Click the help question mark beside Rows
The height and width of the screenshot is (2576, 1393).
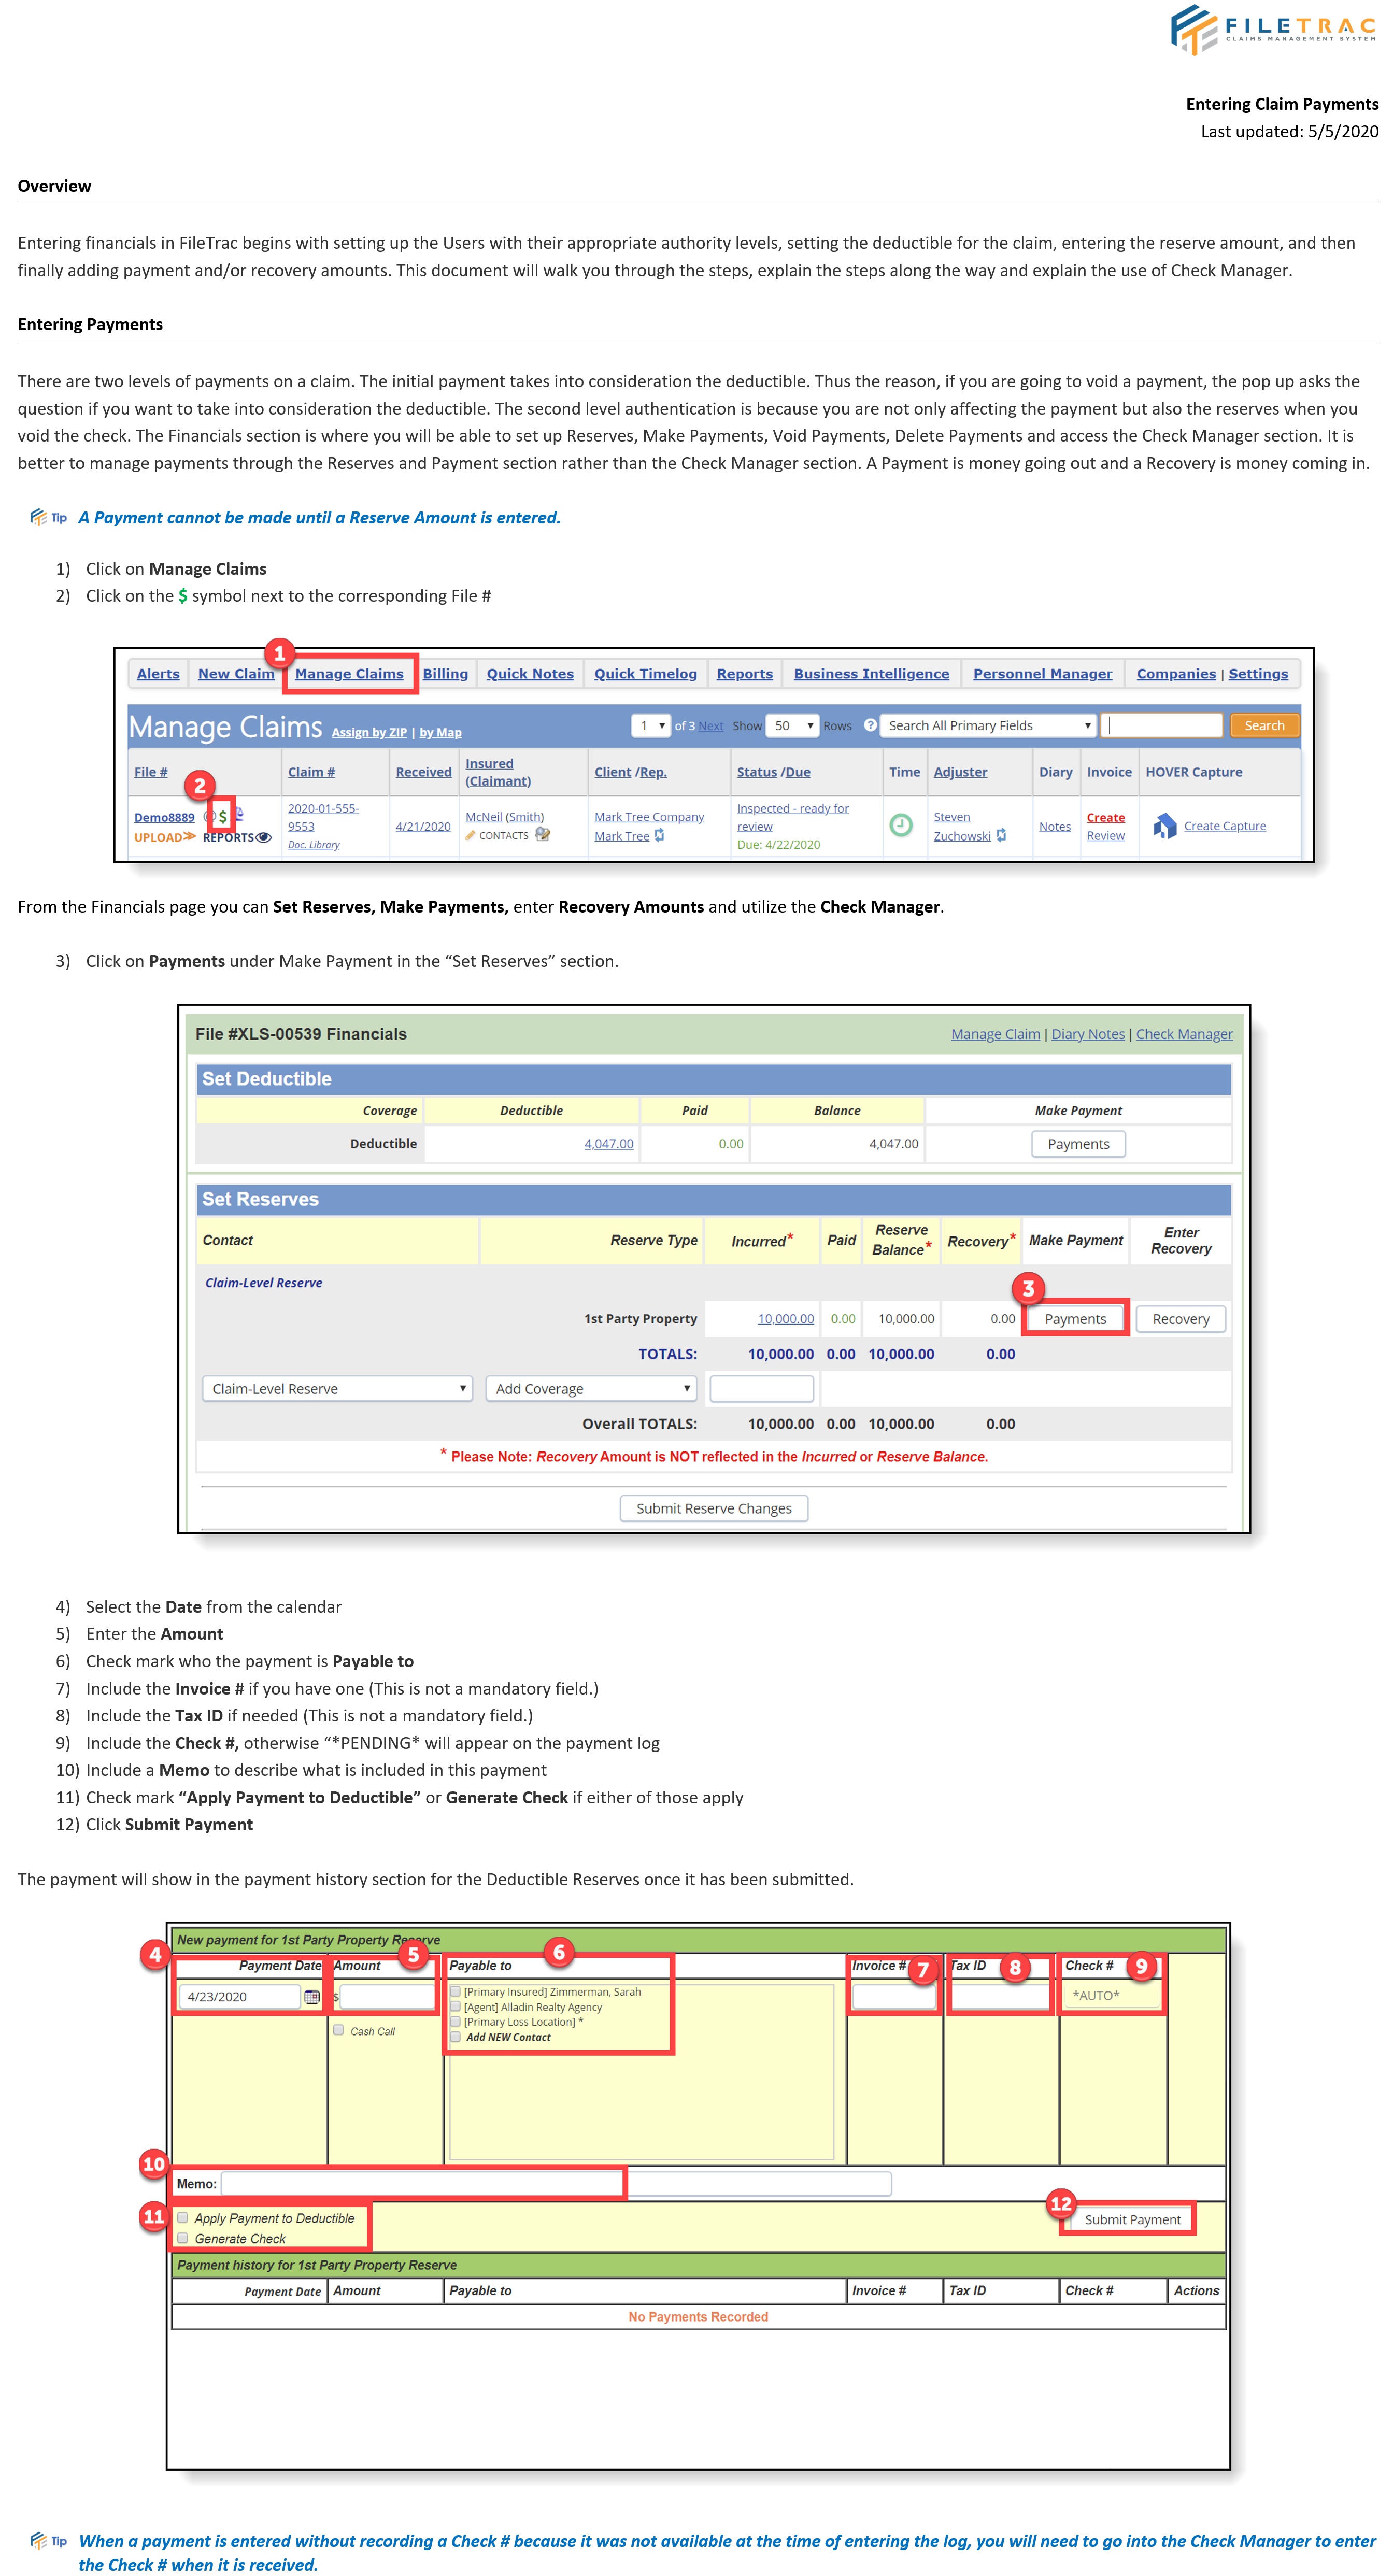870,725
